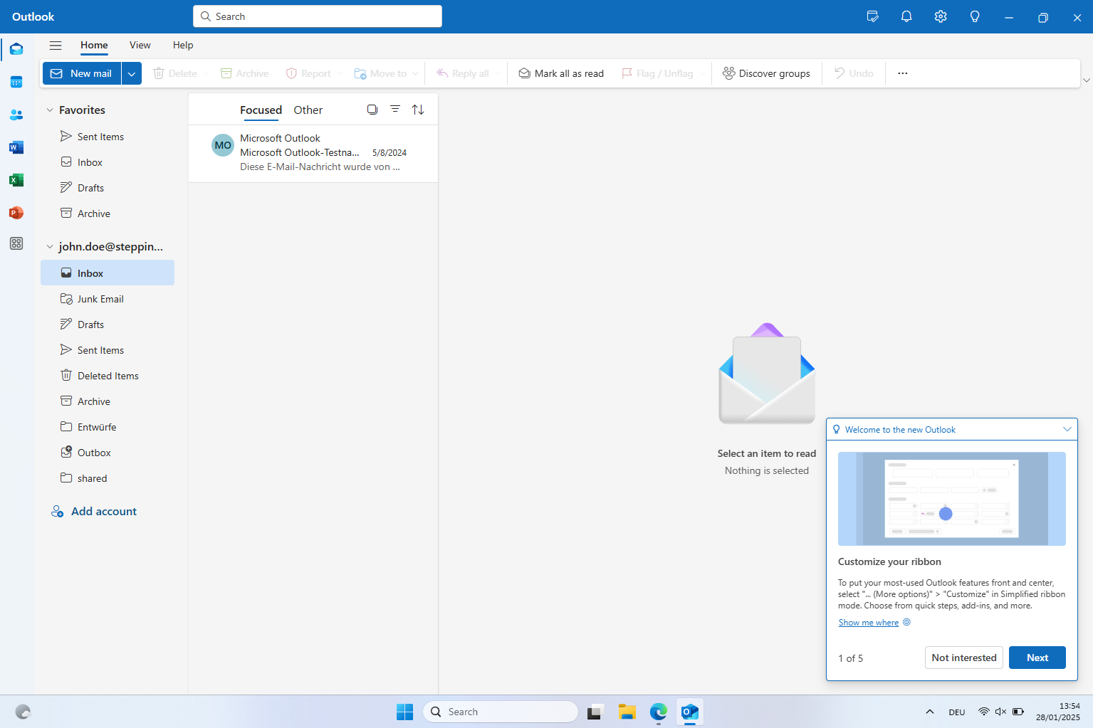Collapse the Favorites folder group

[x=50, y=110]
